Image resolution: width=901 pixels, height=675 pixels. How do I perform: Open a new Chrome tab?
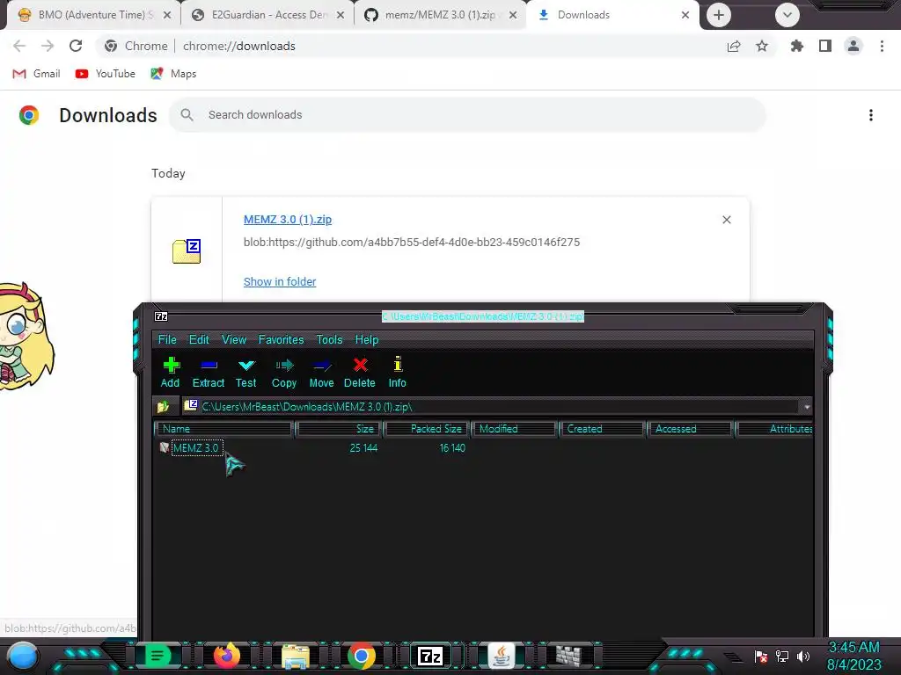[718, 15]
